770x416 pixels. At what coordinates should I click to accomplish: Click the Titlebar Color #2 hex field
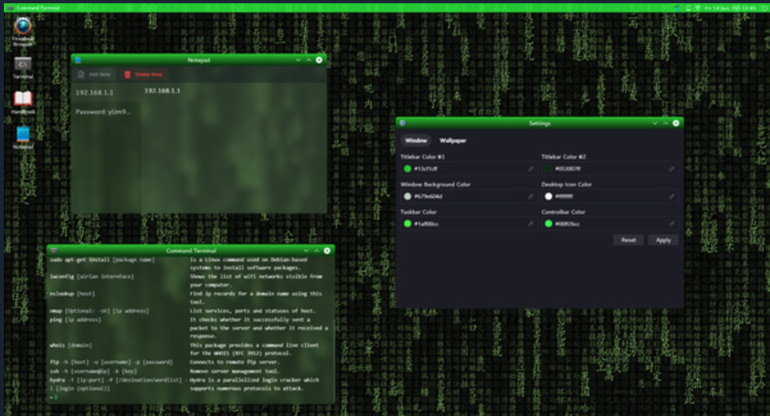coord(610,169)
